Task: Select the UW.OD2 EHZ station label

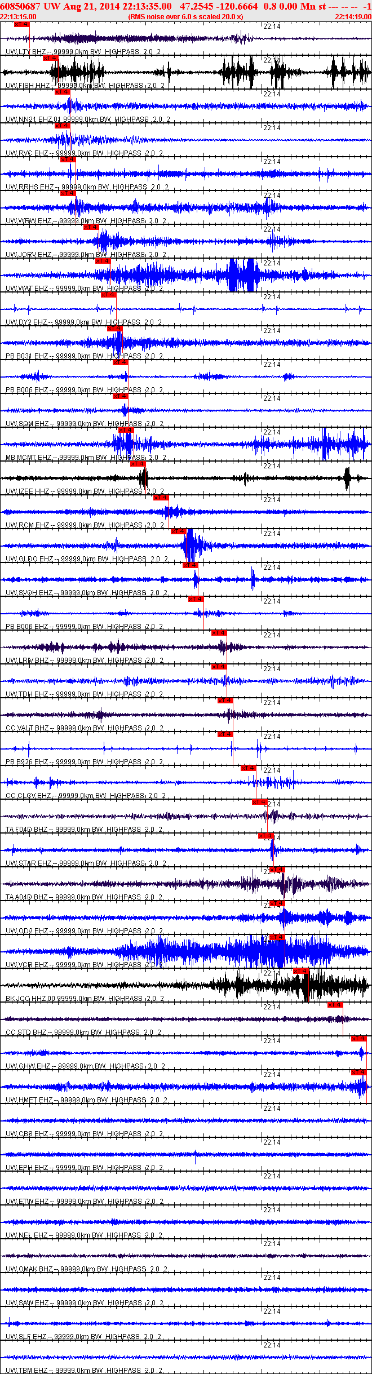Action: (84, 931)
